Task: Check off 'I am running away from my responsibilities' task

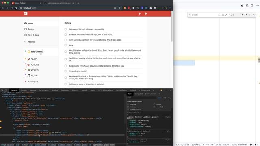Action: pos(65,40)
